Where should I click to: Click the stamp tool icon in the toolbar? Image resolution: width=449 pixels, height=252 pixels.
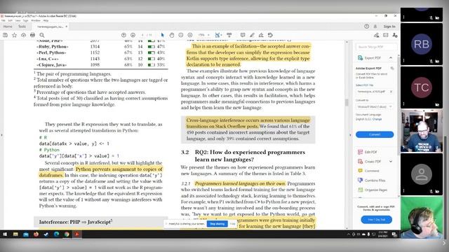[x=270, y=35]
